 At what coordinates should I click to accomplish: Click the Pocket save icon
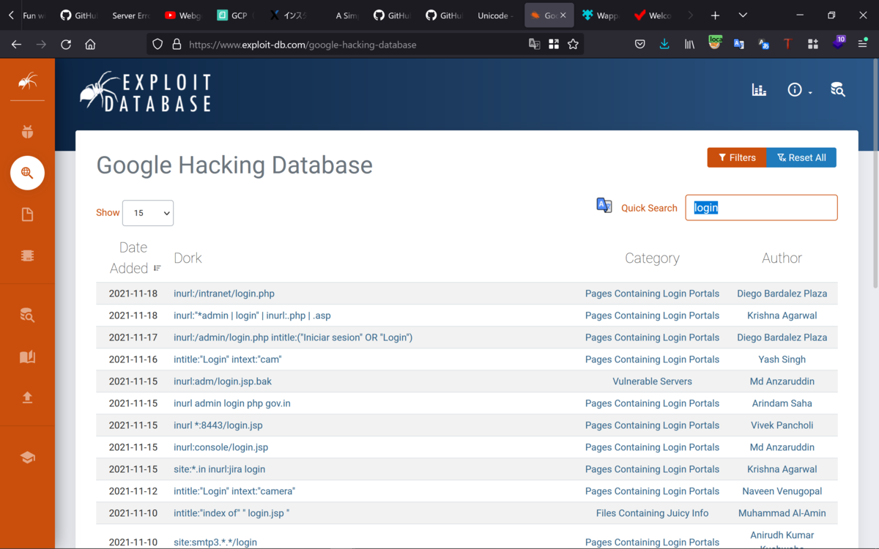[x=639, y=44]
